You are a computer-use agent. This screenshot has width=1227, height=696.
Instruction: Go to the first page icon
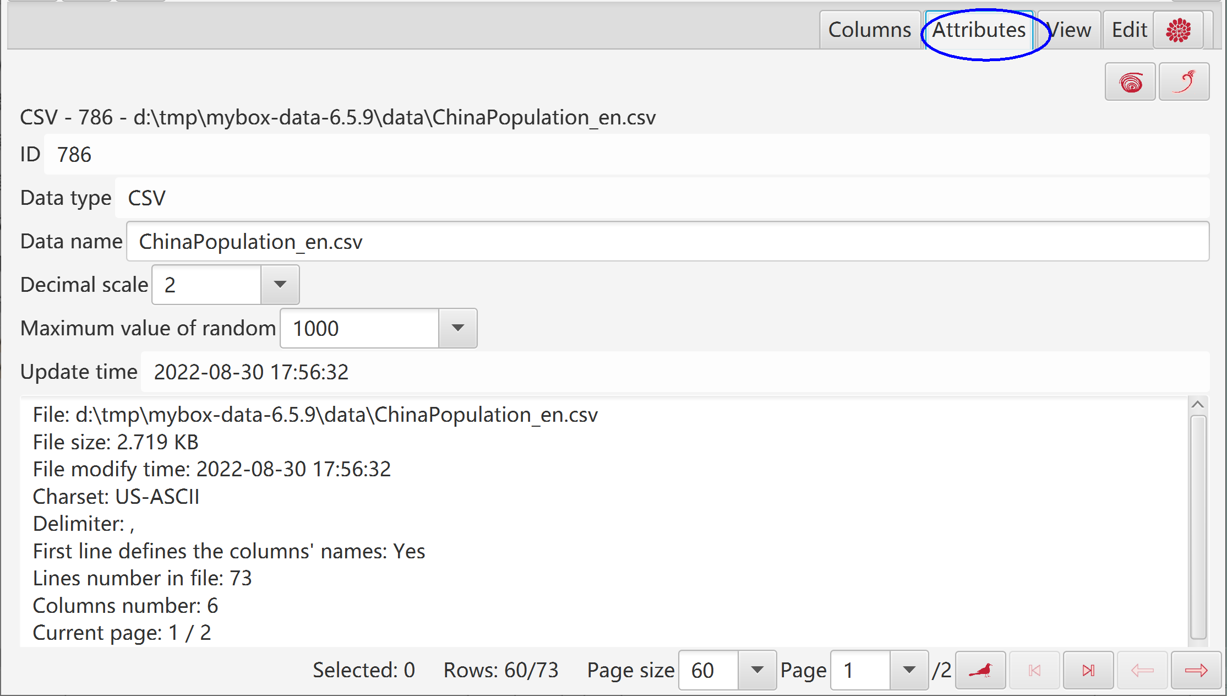click(1034, 670)
